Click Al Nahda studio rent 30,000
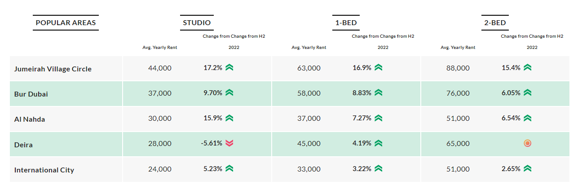Screen dimensions: 582x194 point(160,119)
